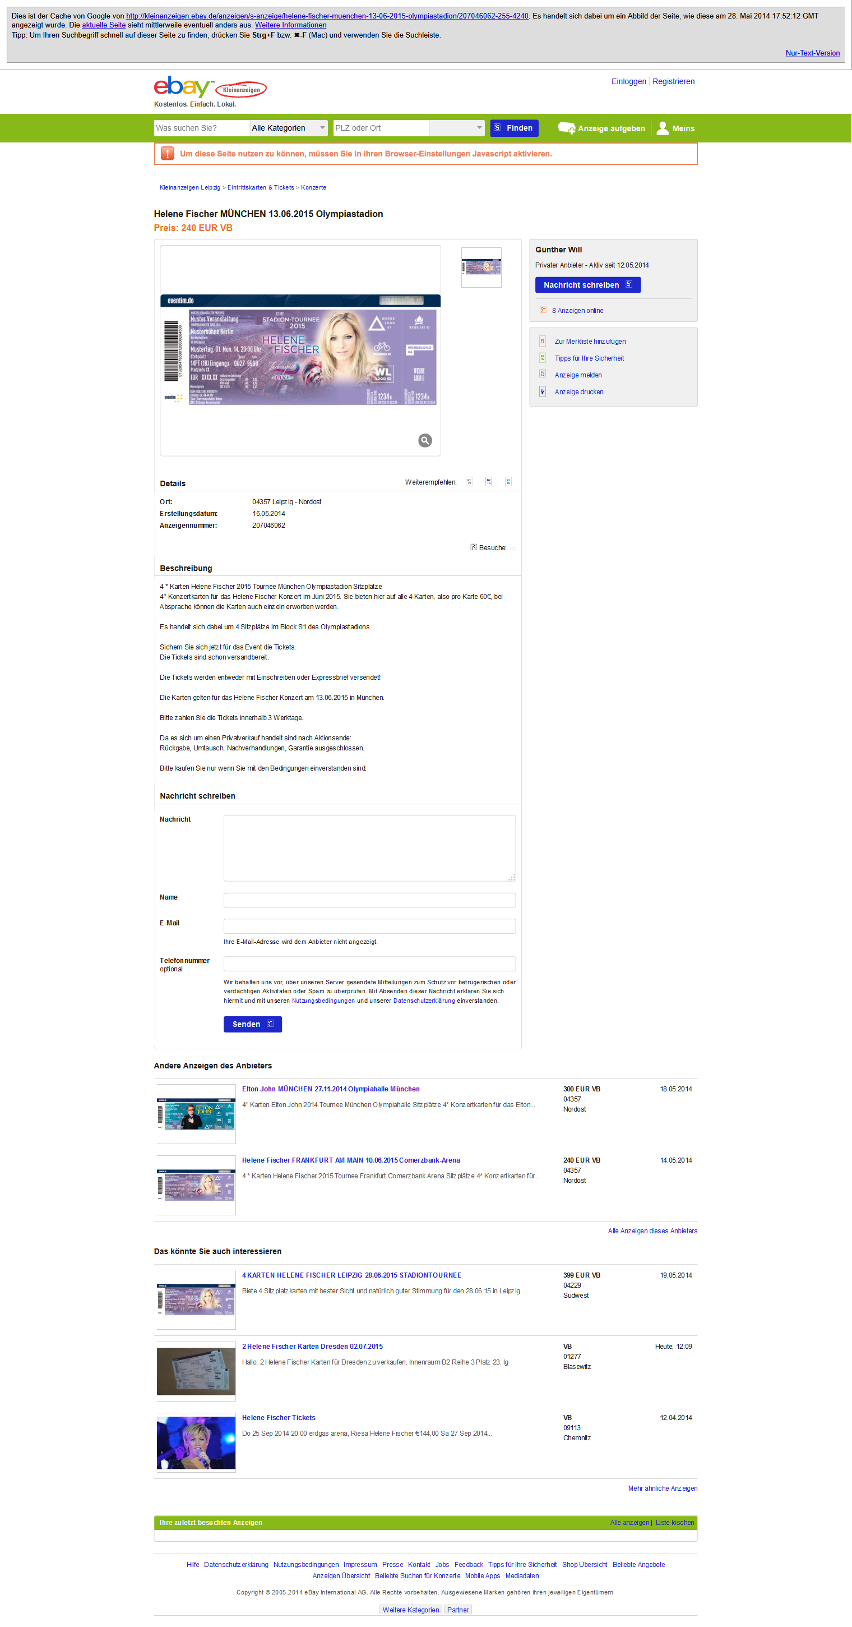852x1627 pixels.
Task: Click the Registrieren link
Action: [673, 81]
